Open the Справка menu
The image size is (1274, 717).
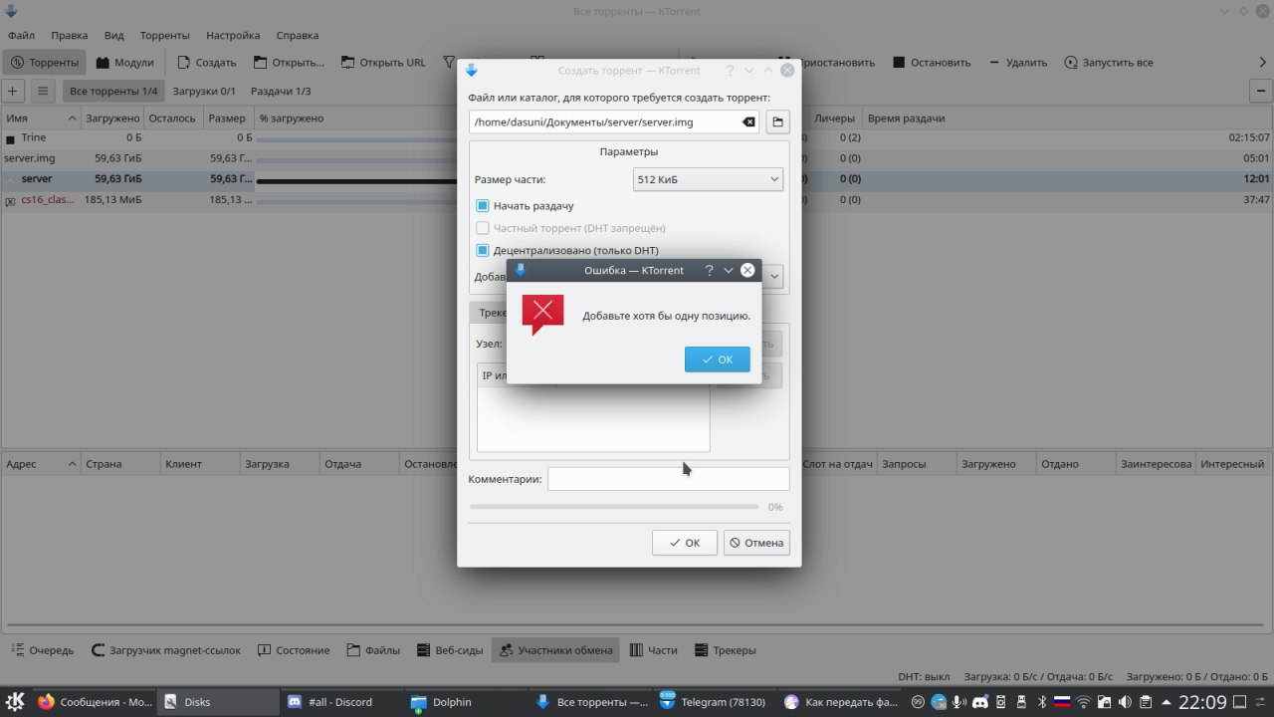[298, 35]
